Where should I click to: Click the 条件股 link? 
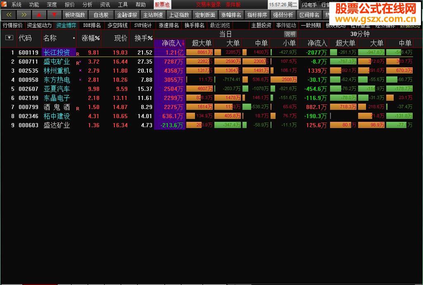(x=233, y=5)
